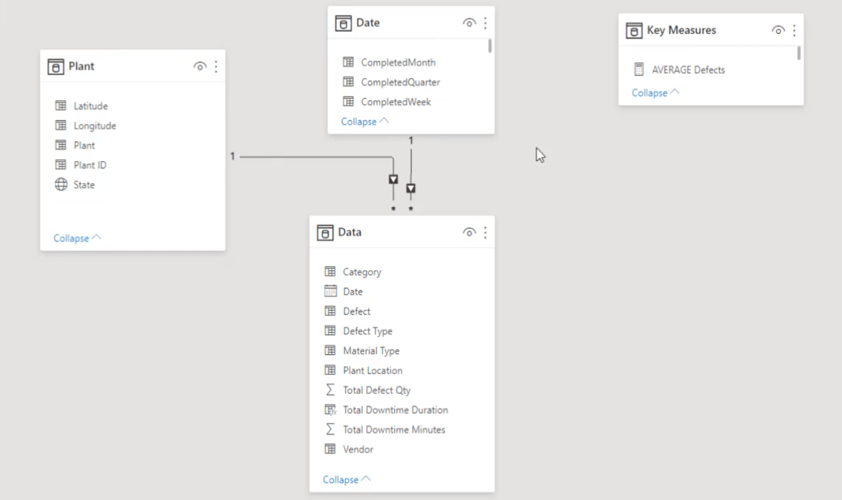Click the Date table scrollbar
Screen dimensions: 842x500
tap(490, 46)
